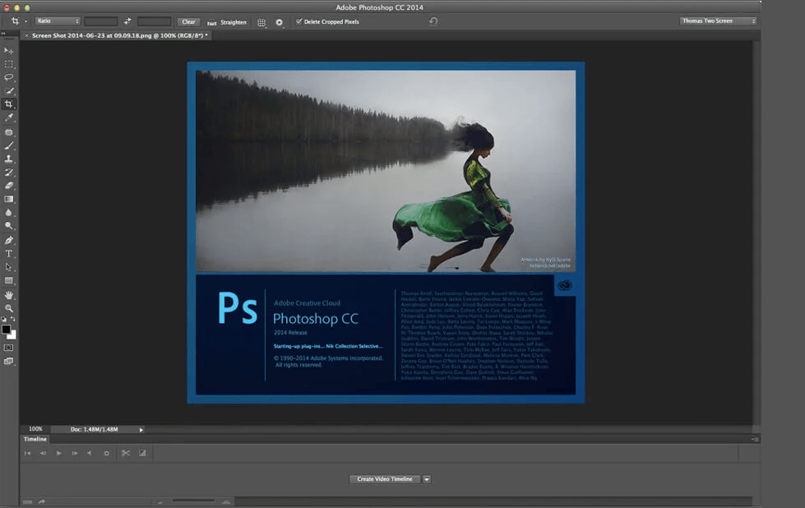Viewport: 805px width, 508px height.
Task: Click the foreground color swatch
Action: [x=7, y=330]
